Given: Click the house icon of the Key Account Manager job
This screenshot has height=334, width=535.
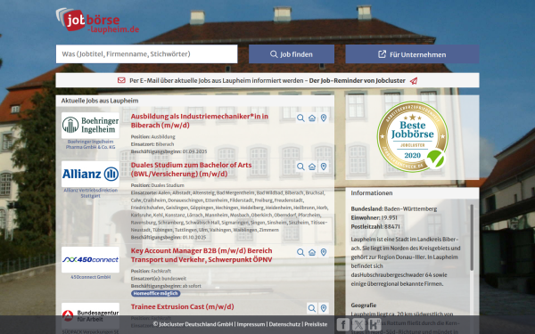Looking at the screenshot, I should 312,252.
